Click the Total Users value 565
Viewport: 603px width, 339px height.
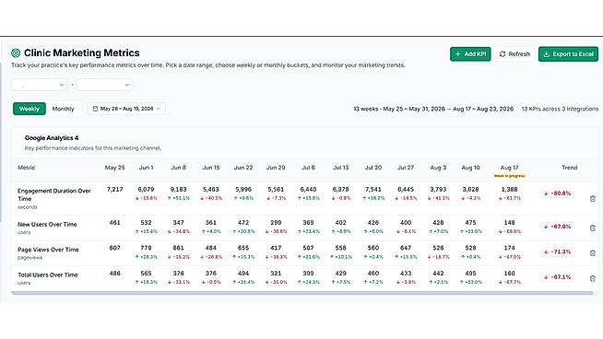pyautogui.click(x=146, y=274)
